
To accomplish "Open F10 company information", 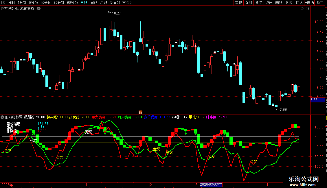I will point(289,3).
